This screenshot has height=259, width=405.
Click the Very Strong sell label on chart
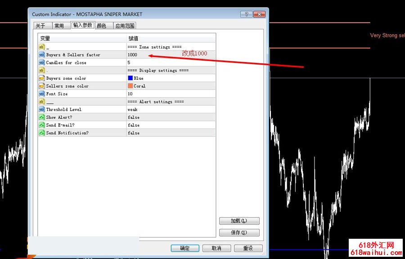[x=387, y=36]
